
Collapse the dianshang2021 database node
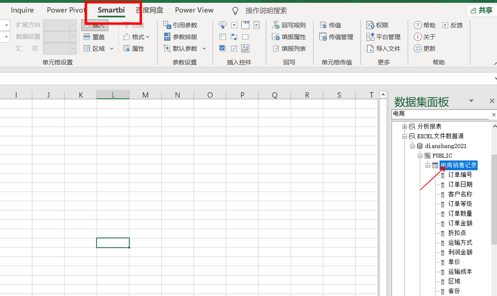tap(412, 146)
